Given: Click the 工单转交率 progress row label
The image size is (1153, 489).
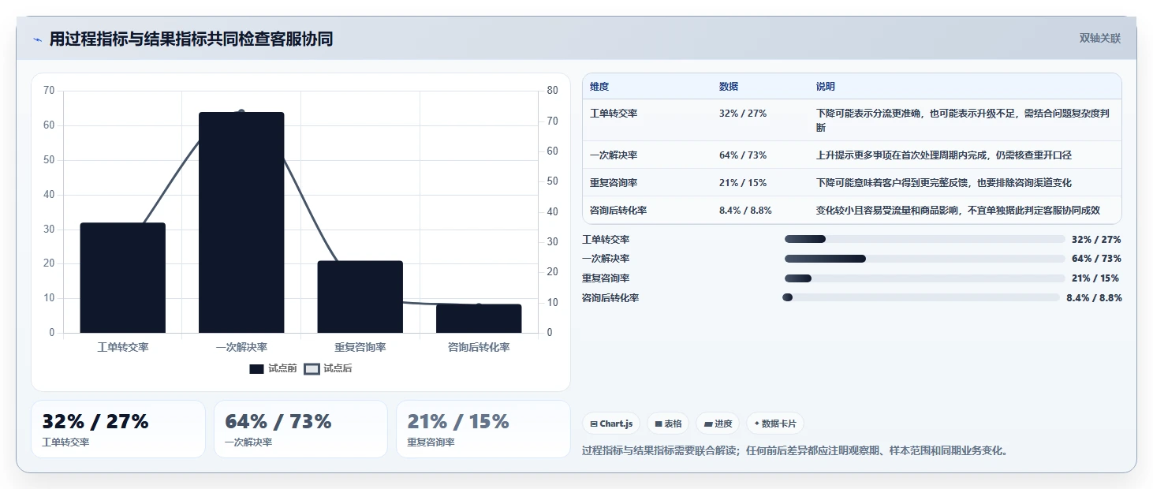Looking at the screenshot, I should tap(606, 239).
